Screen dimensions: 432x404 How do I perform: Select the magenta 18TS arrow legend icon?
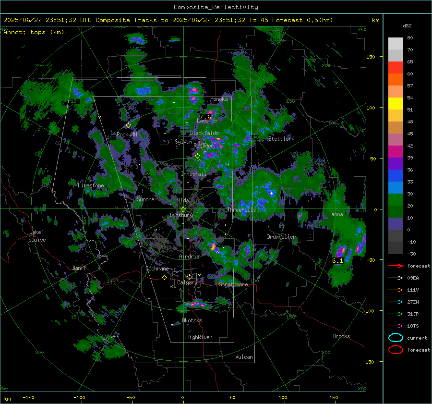pos(396,326)
